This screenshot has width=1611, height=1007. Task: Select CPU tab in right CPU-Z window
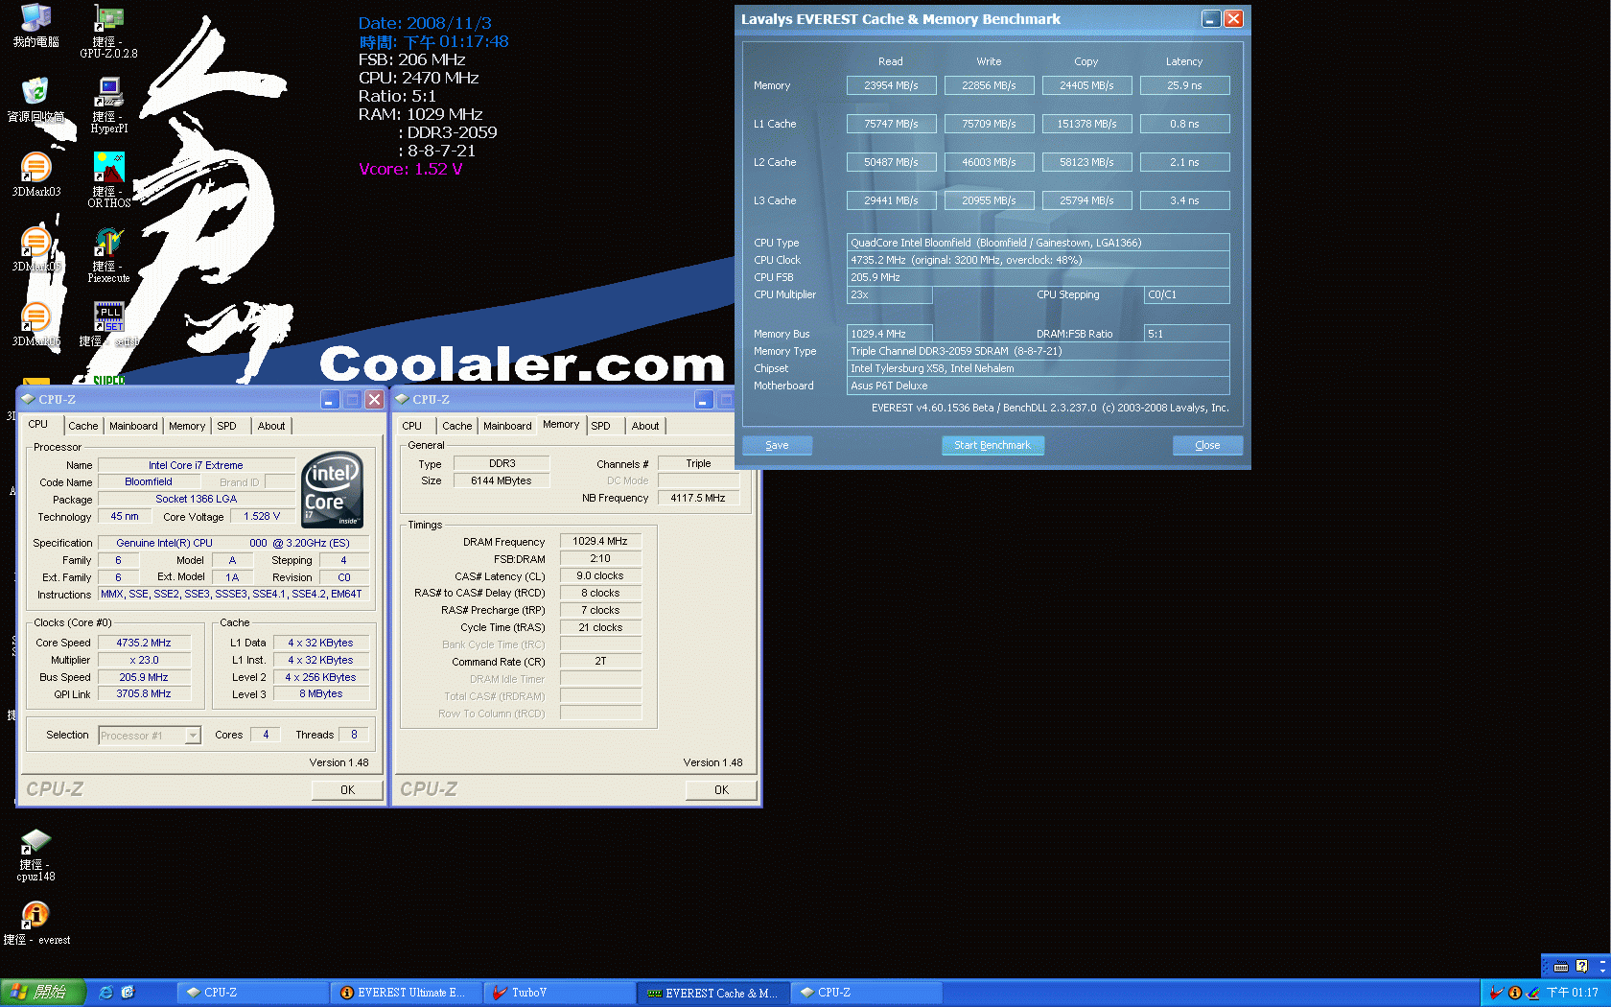coord(412,426)
